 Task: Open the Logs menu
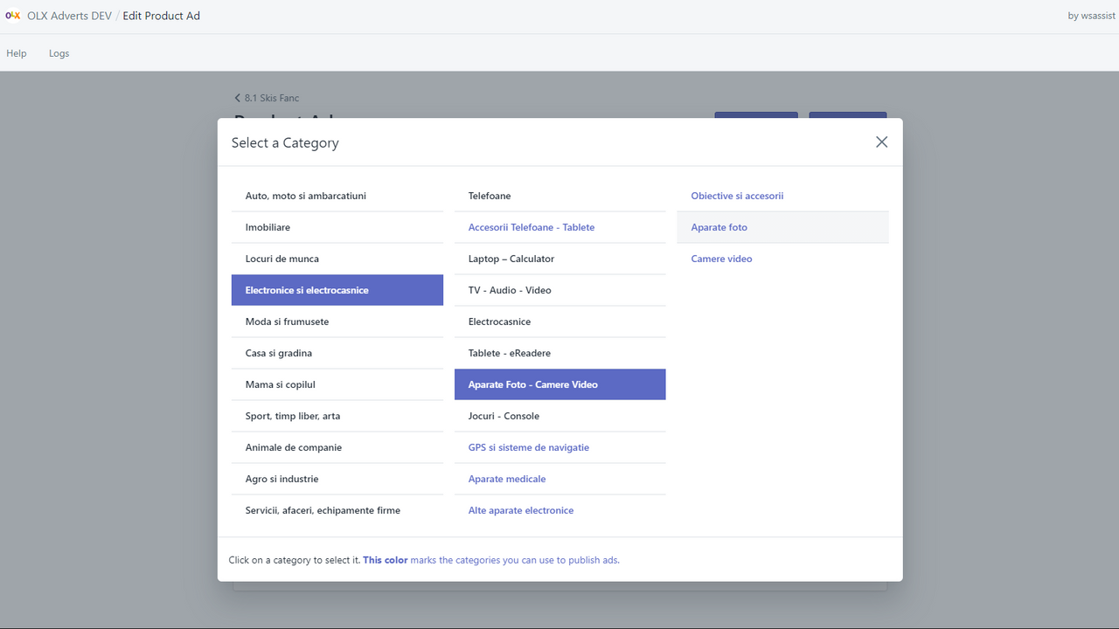pyautogui.click(x=59, y=53)
